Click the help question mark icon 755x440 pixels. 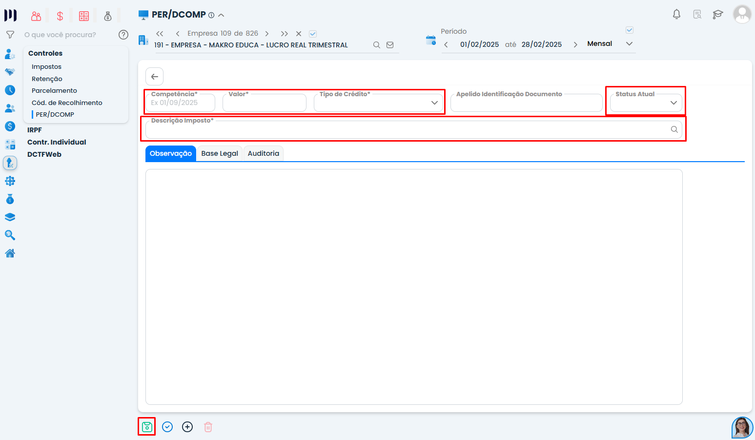123,35
